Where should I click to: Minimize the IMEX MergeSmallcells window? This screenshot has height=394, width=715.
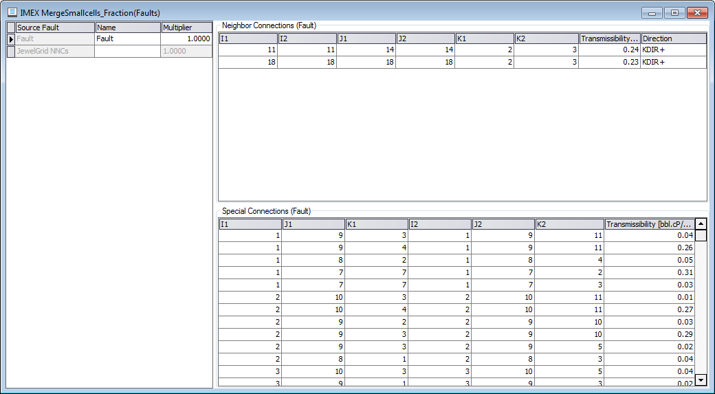coord(652,12)
